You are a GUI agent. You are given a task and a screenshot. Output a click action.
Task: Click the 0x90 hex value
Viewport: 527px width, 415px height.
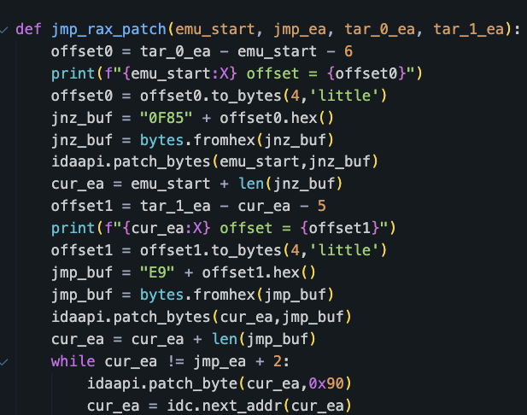click(x=314, y=383)
